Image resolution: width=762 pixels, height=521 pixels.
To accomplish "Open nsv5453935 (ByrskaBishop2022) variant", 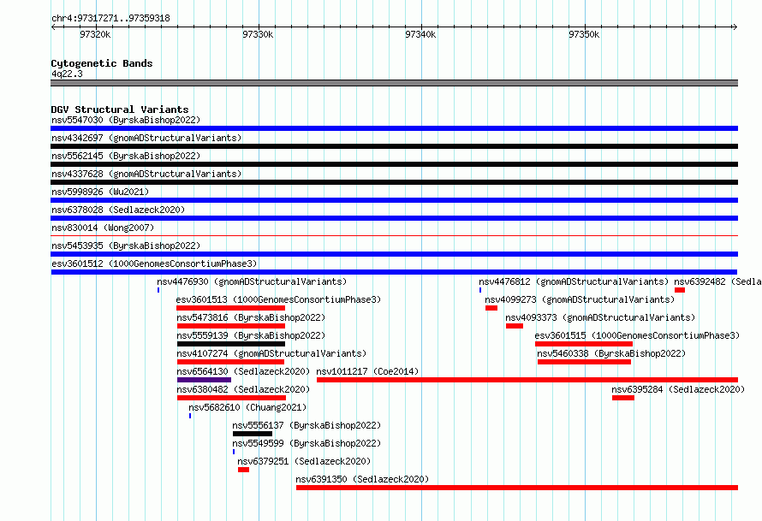I will pyautogui.click(x=126, y=246).
